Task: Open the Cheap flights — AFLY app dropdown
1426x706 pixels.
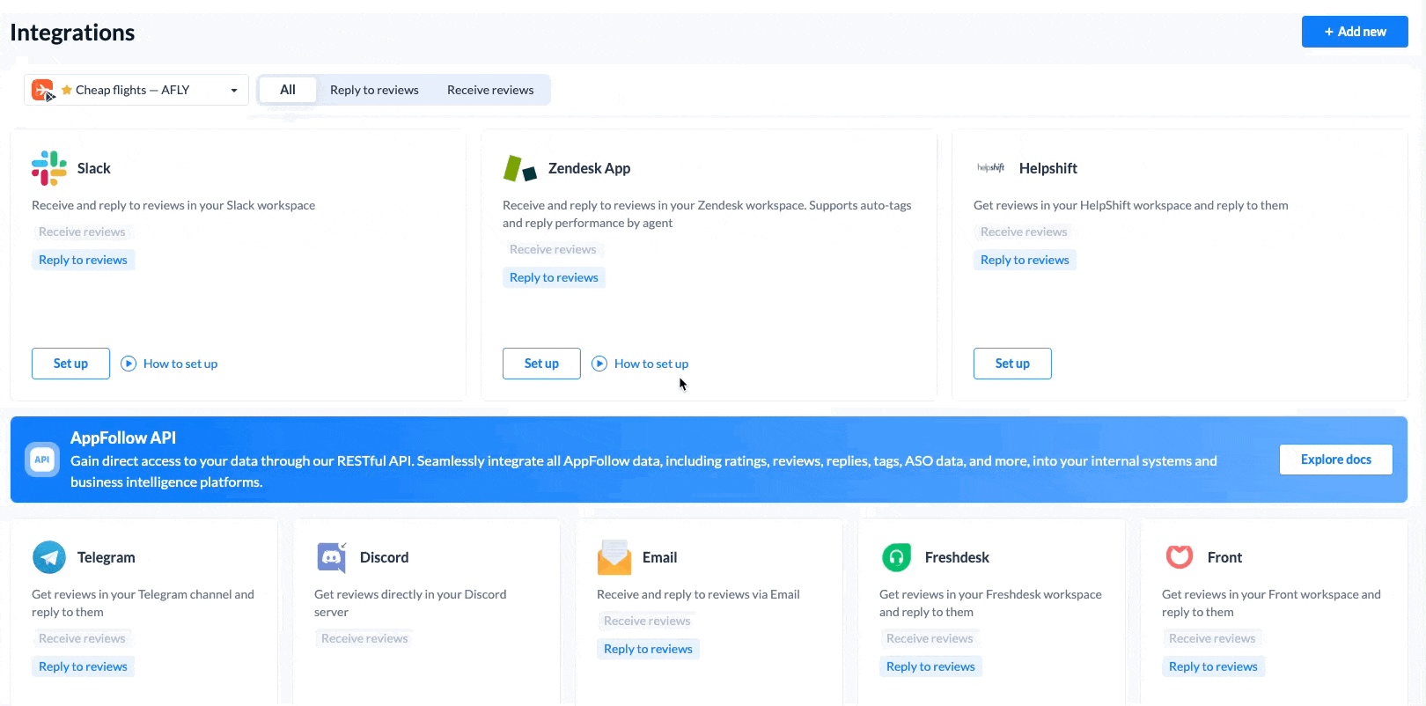Action: (x=136, y=90)
